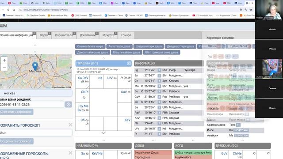
Task: Click the Аштоттари даша button
Action: (119, 46)
